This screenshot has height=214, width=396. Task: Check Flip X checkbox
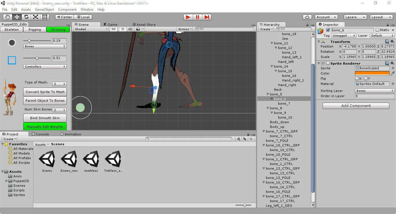(357, 79)
